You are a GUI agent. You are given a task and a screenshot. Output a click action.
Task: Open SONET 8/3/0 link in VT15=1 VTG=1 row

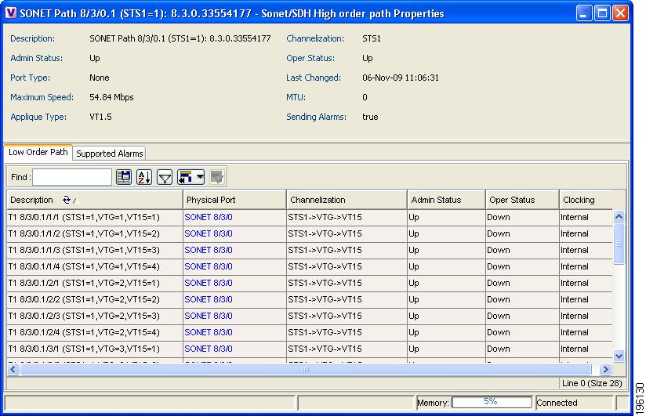(x=209, y=217)
